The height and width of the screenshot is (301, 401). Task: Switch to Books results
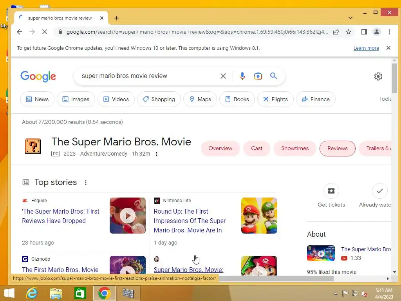pos(237,99)
